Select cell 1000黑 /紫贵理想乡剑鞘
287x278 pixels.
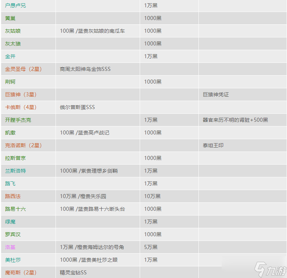[89, 171]
